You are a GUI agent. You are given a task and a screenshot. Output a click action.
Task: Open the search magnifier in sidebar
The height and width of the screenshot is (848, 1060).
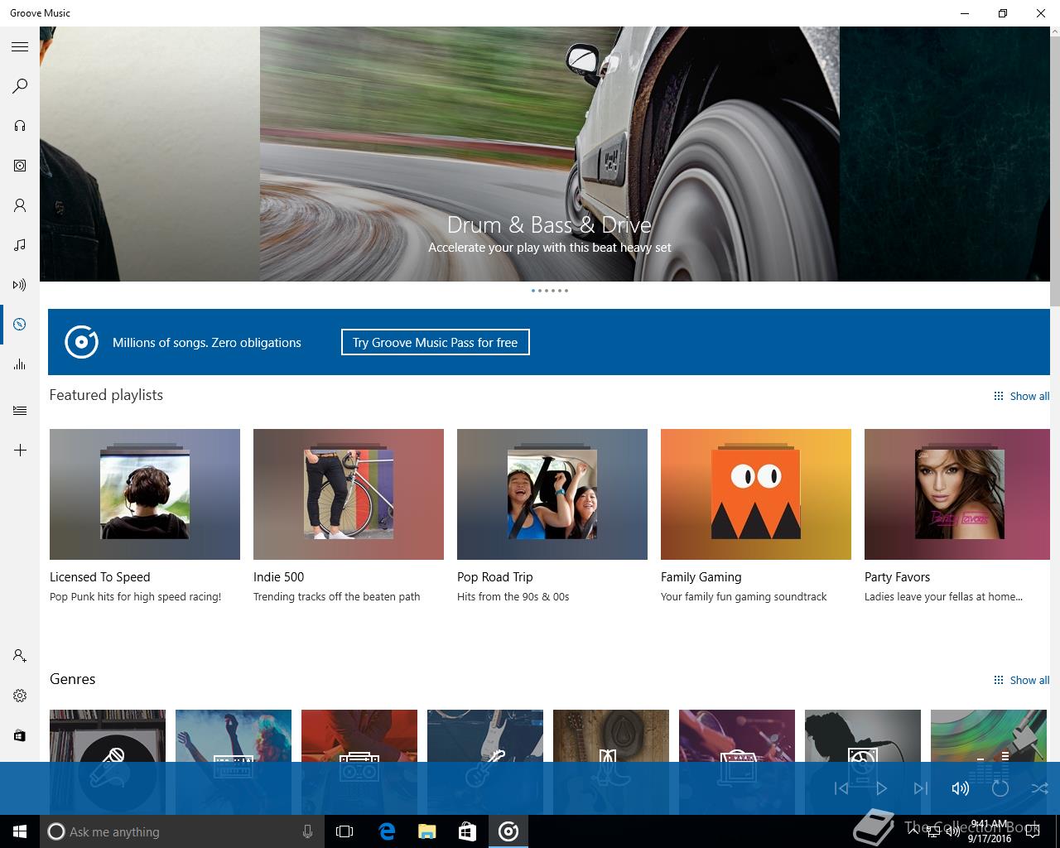point(20,86)
